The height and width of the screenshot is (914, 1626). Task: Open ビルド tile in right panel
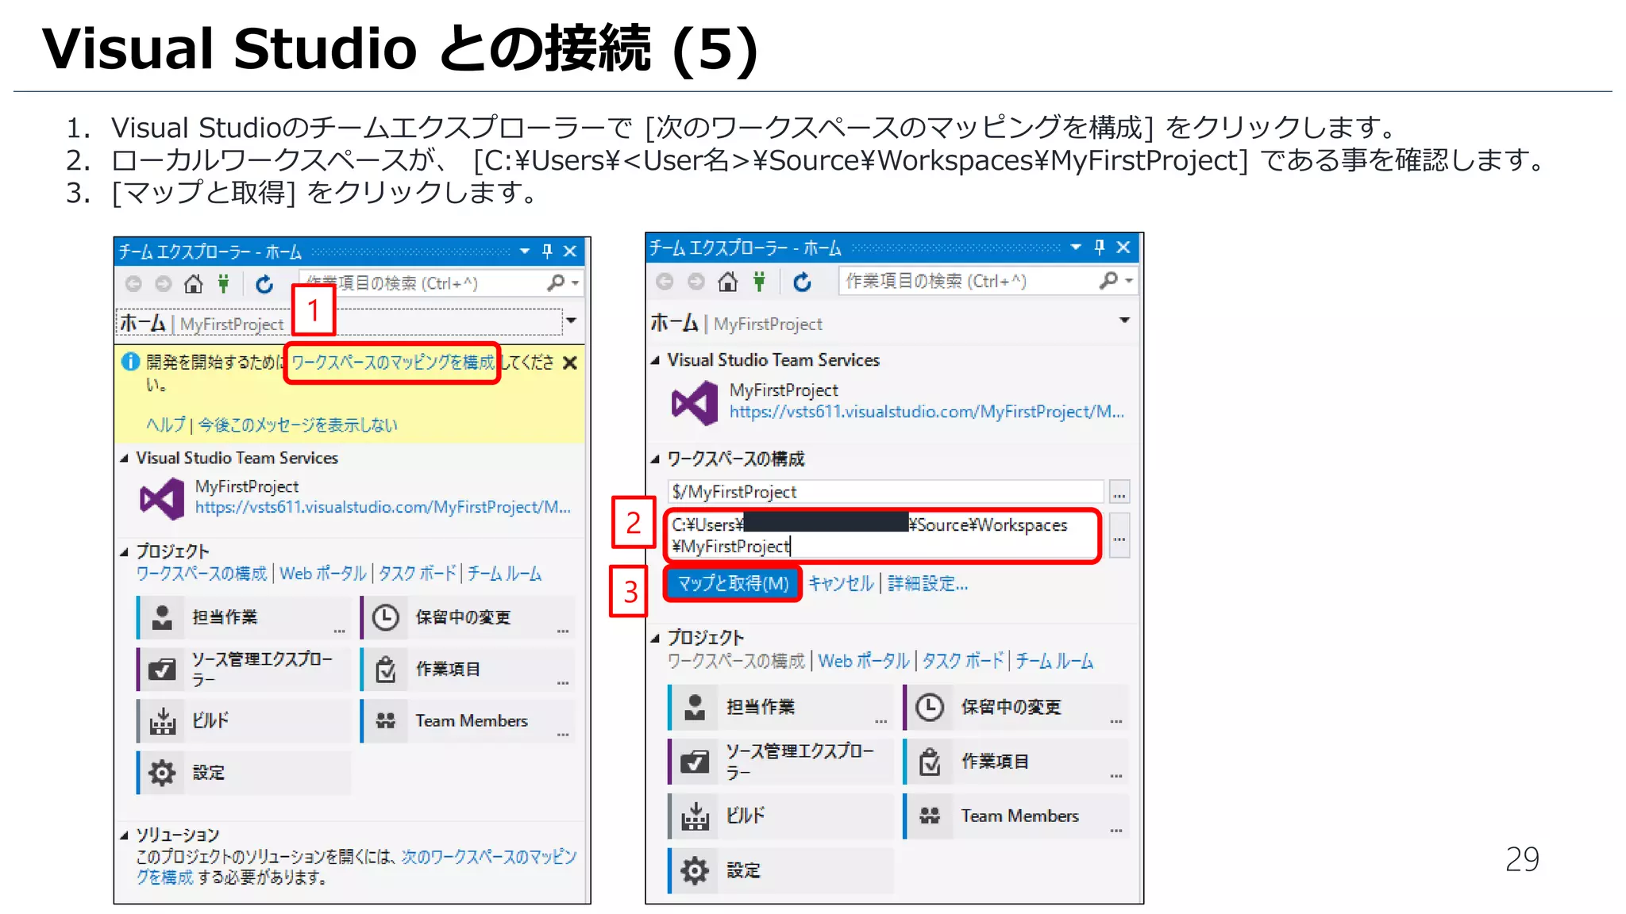click(780, 816)
